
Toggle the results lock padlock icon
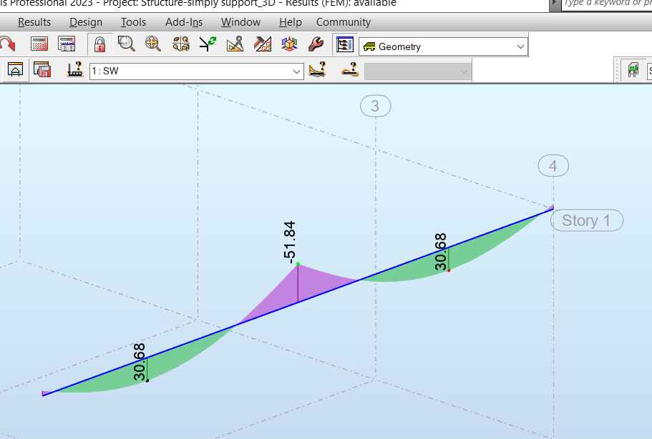coord(99,44)
